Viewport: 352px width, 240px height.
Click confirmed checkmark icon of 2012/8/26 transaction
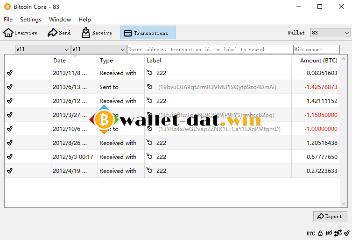click(x=10, y=143)
